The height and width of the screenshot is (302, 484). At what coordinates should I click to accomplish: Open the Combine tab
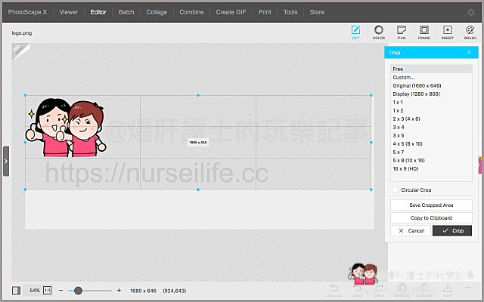coord(191,12)
